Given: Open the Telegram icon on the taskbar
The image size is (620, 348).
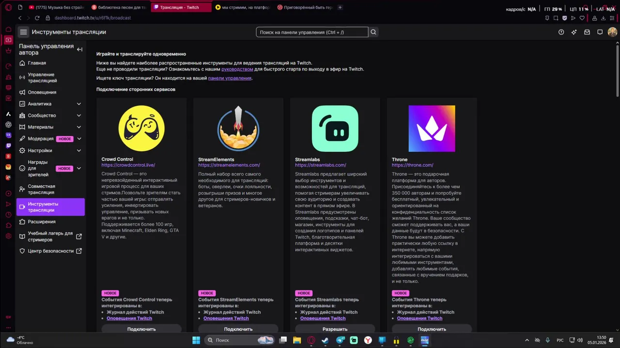Looking at the screenshot, I should [340, 340].
